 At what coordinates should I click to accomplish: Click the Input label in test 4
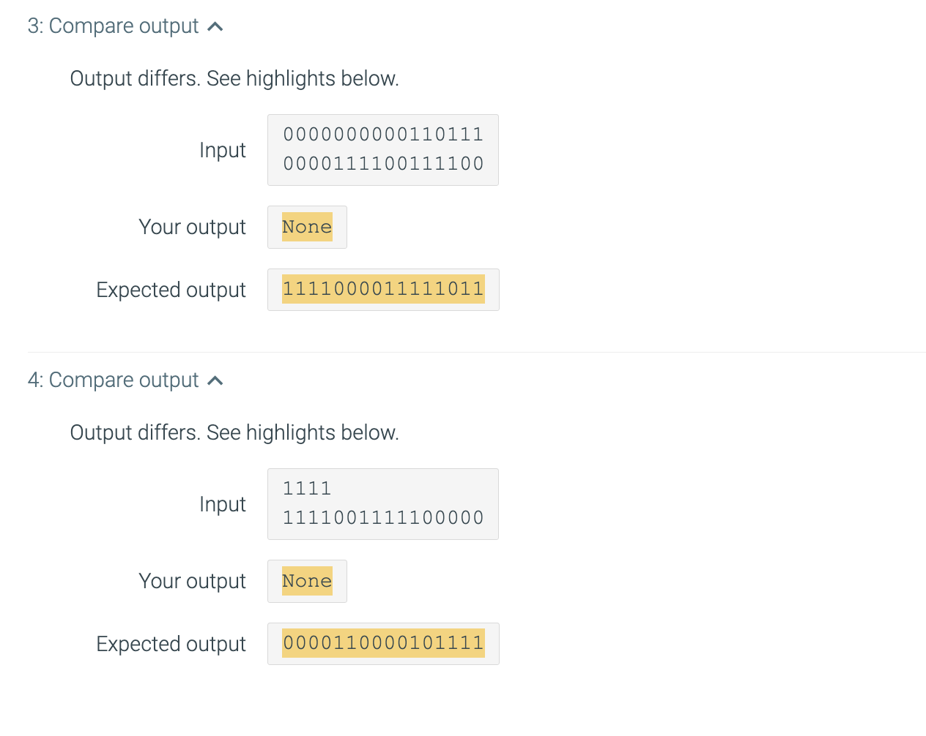(223, 504)
